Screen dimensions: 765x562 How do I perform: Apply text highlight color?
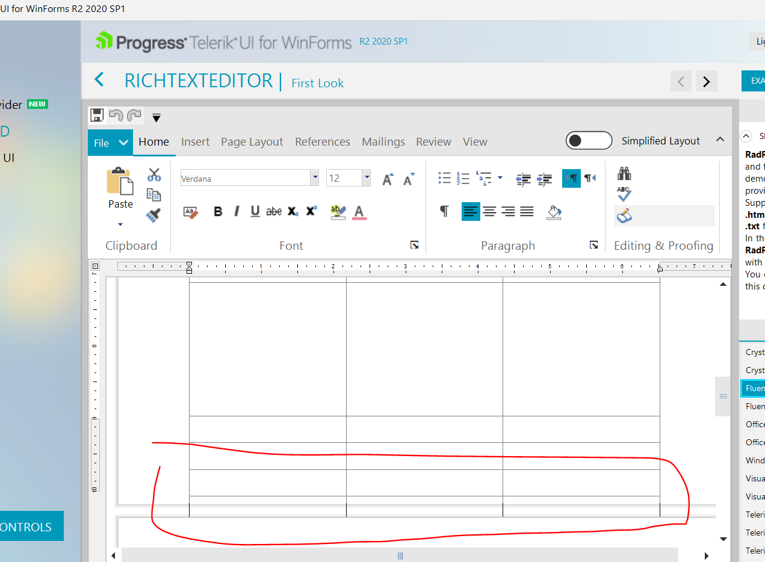pyautogui.click(x=338, y=212)
